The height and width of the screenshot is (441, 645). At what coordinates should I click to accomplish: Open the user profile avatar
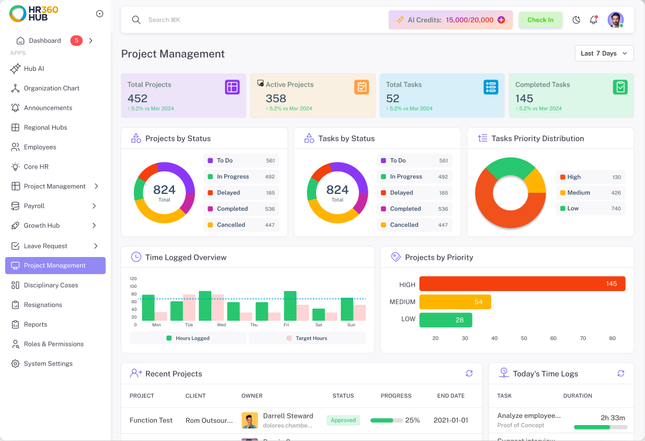pos(615,20)
